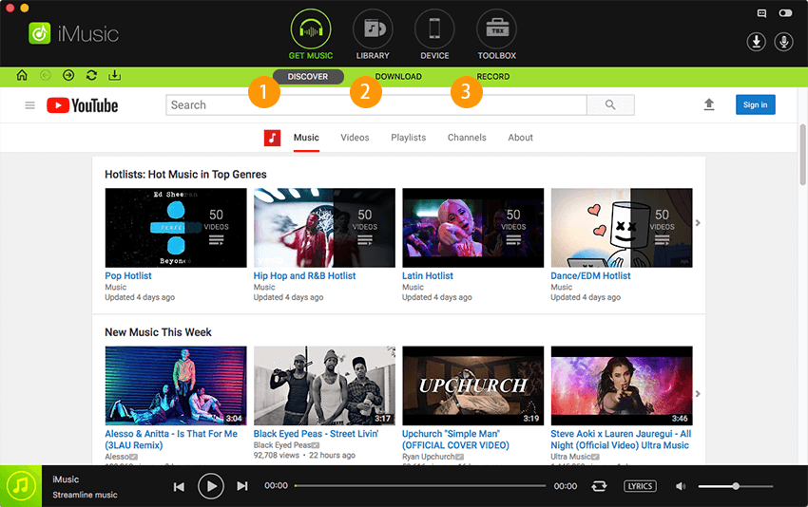The height and width of the screenshot is (507, 808).
Task: Switch to the DOWNLOAD tab
Action: click(x=398, y=77)
